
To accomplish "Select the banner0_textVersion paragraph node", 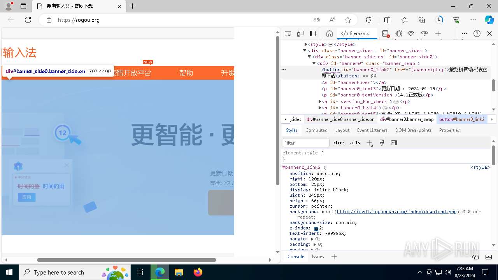I will pyautogui.click(x=377, y=95).
